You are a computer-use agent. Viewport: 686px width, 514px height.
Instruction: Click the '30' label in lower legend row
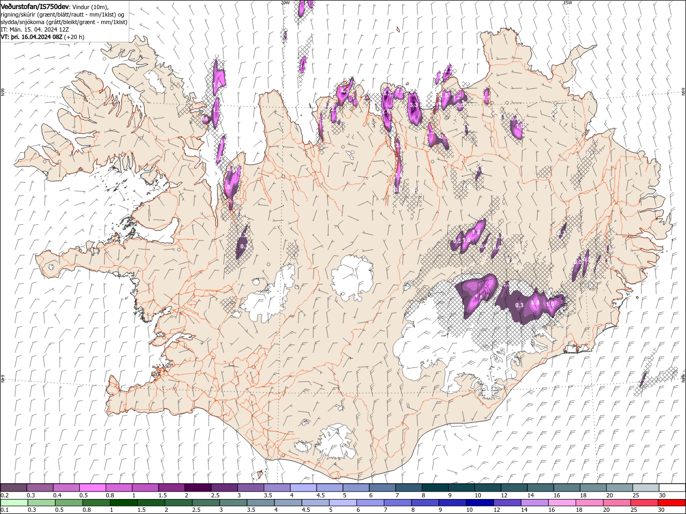[662, 510]
